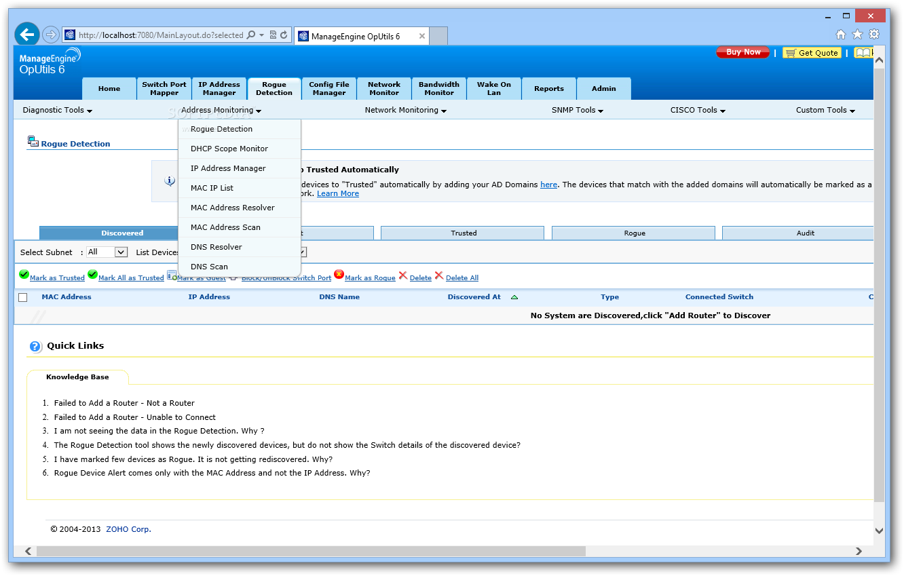Click the Mark as Rogue link
This screenshot has height=576, width=904.
(370, 278)
